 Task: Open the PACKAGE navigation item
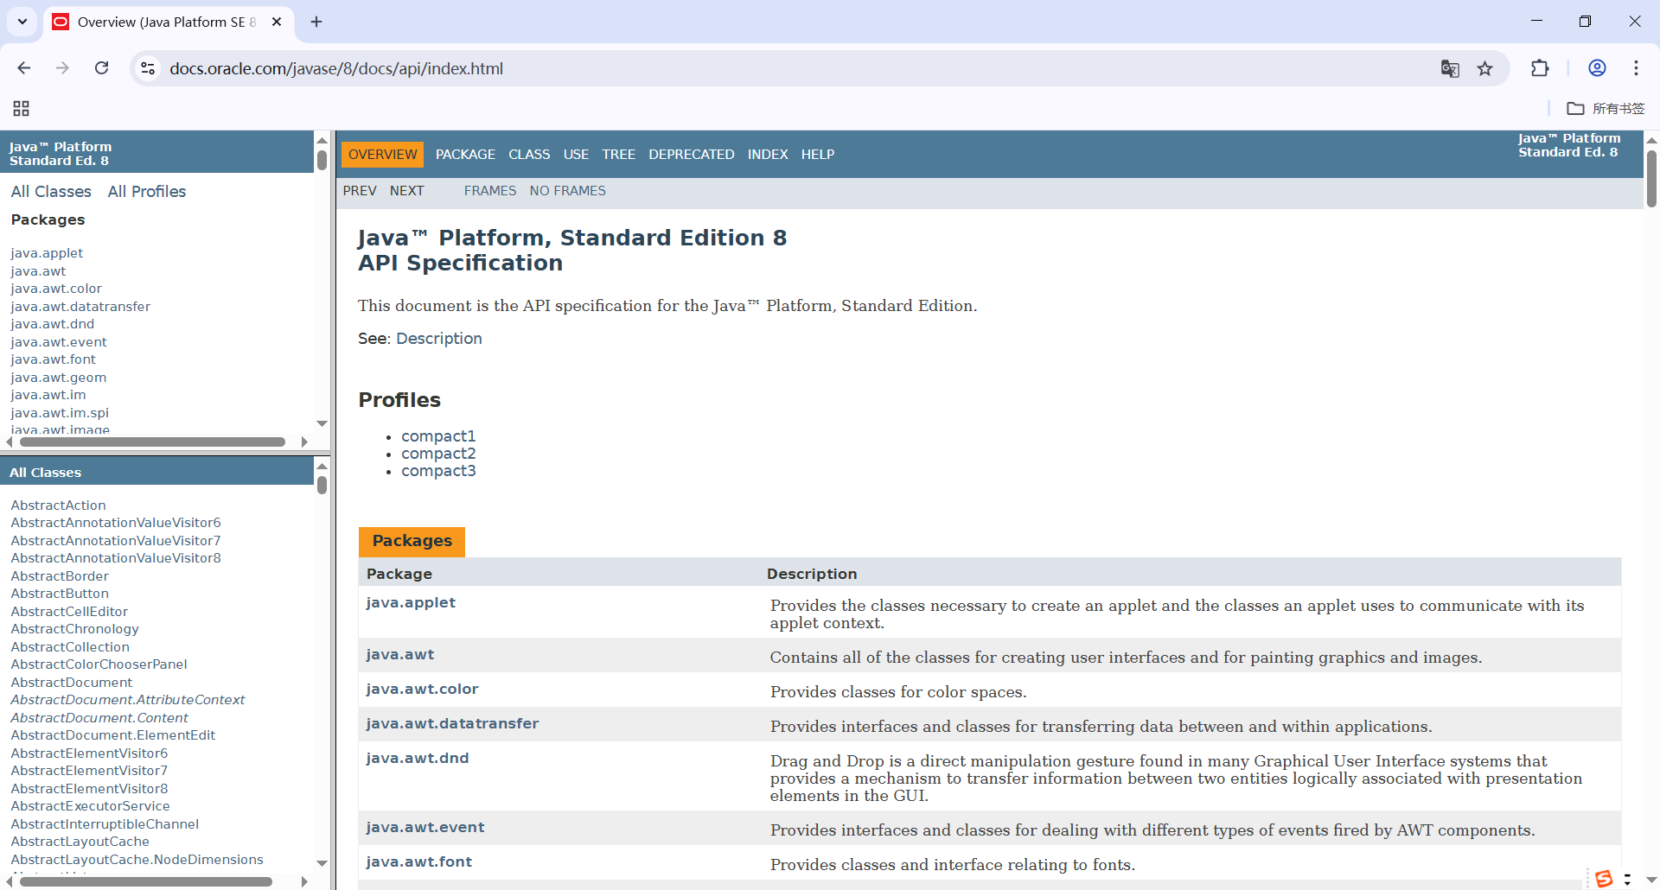click(x=465, y=154)
